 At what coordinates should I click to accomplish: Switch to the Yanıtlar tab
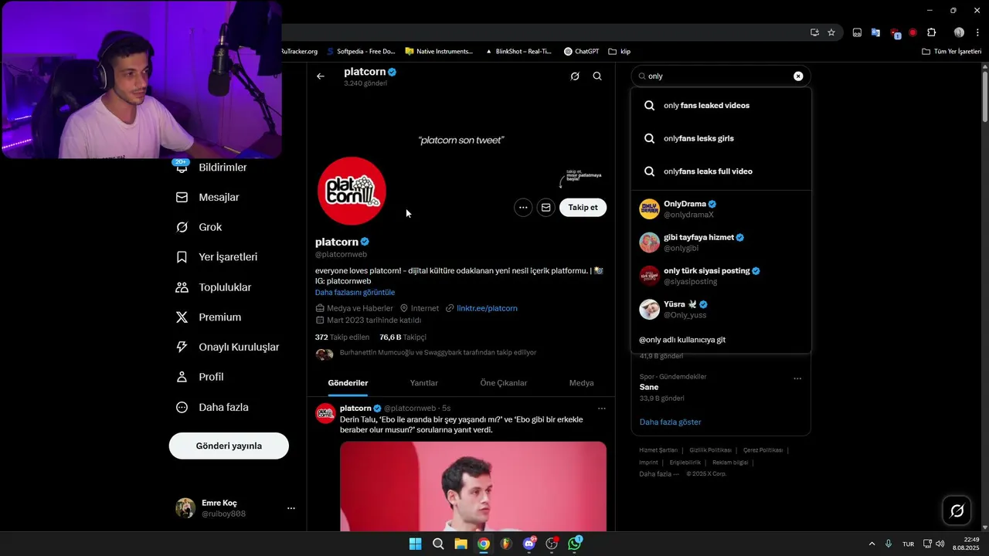[x=423, y=383]
